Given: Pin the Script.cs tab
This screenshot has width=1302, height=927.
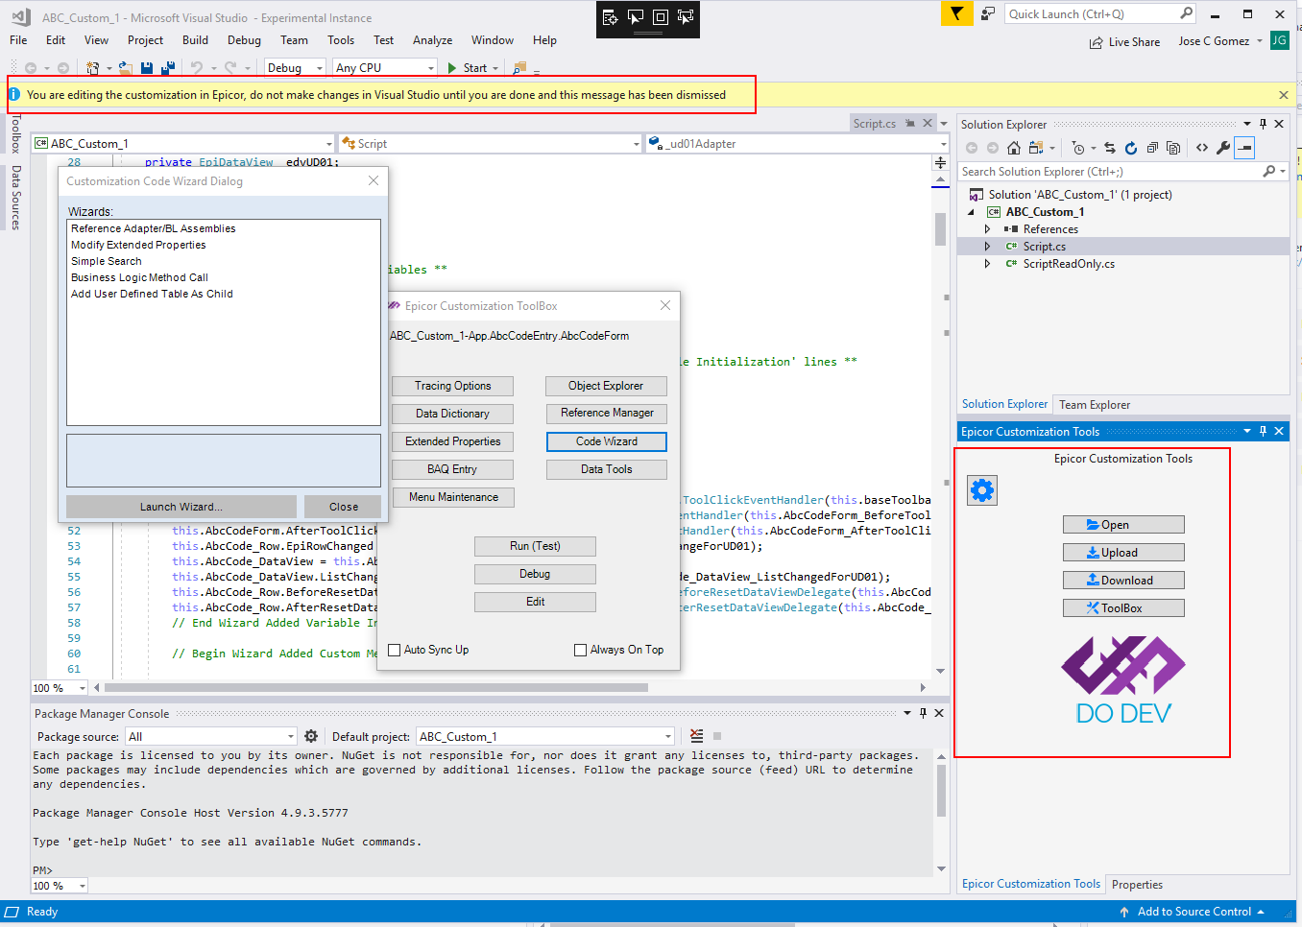Looking at the screenshot, I should tap(910, 123).
